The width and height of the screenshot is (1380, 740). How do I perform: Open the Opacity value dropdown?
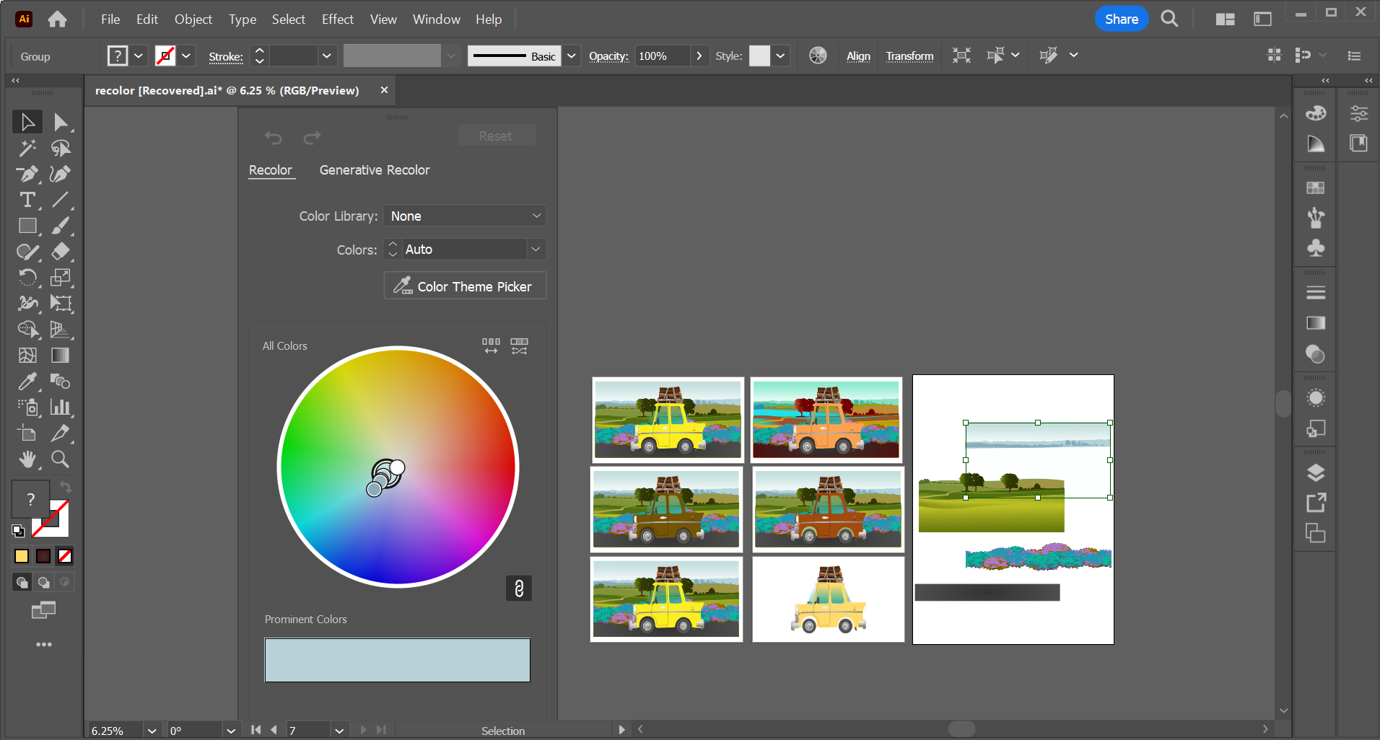(699, 55)
